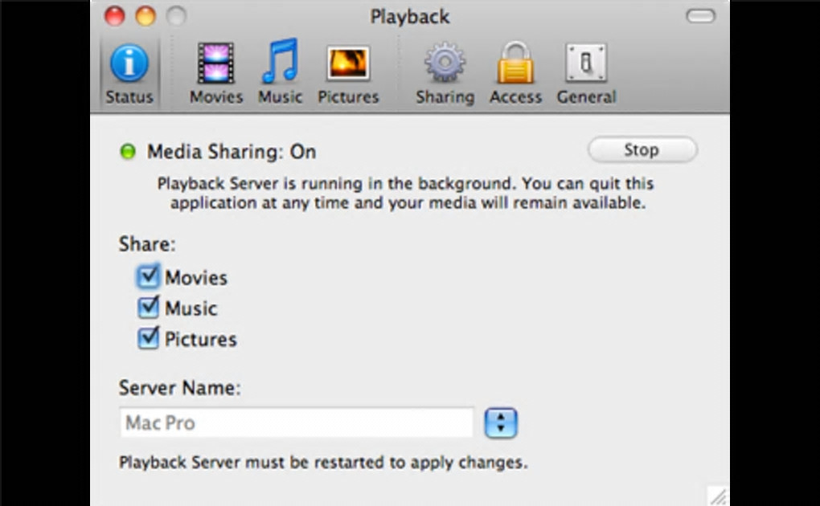Uncheck the Pictures share checkbox
The height and width of the screenshot is (506, 820).
[148, 338]
